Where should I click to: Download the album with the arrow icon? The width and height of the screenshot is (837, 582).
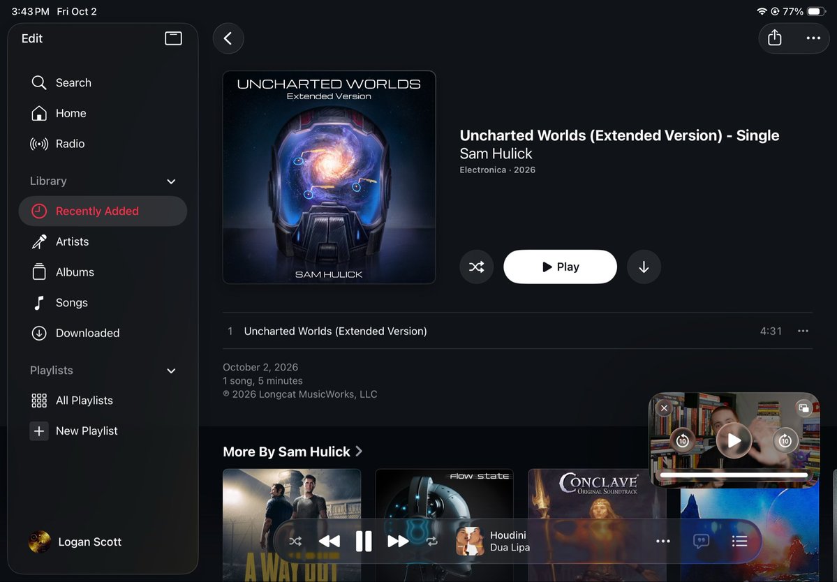tap(644, 267)
